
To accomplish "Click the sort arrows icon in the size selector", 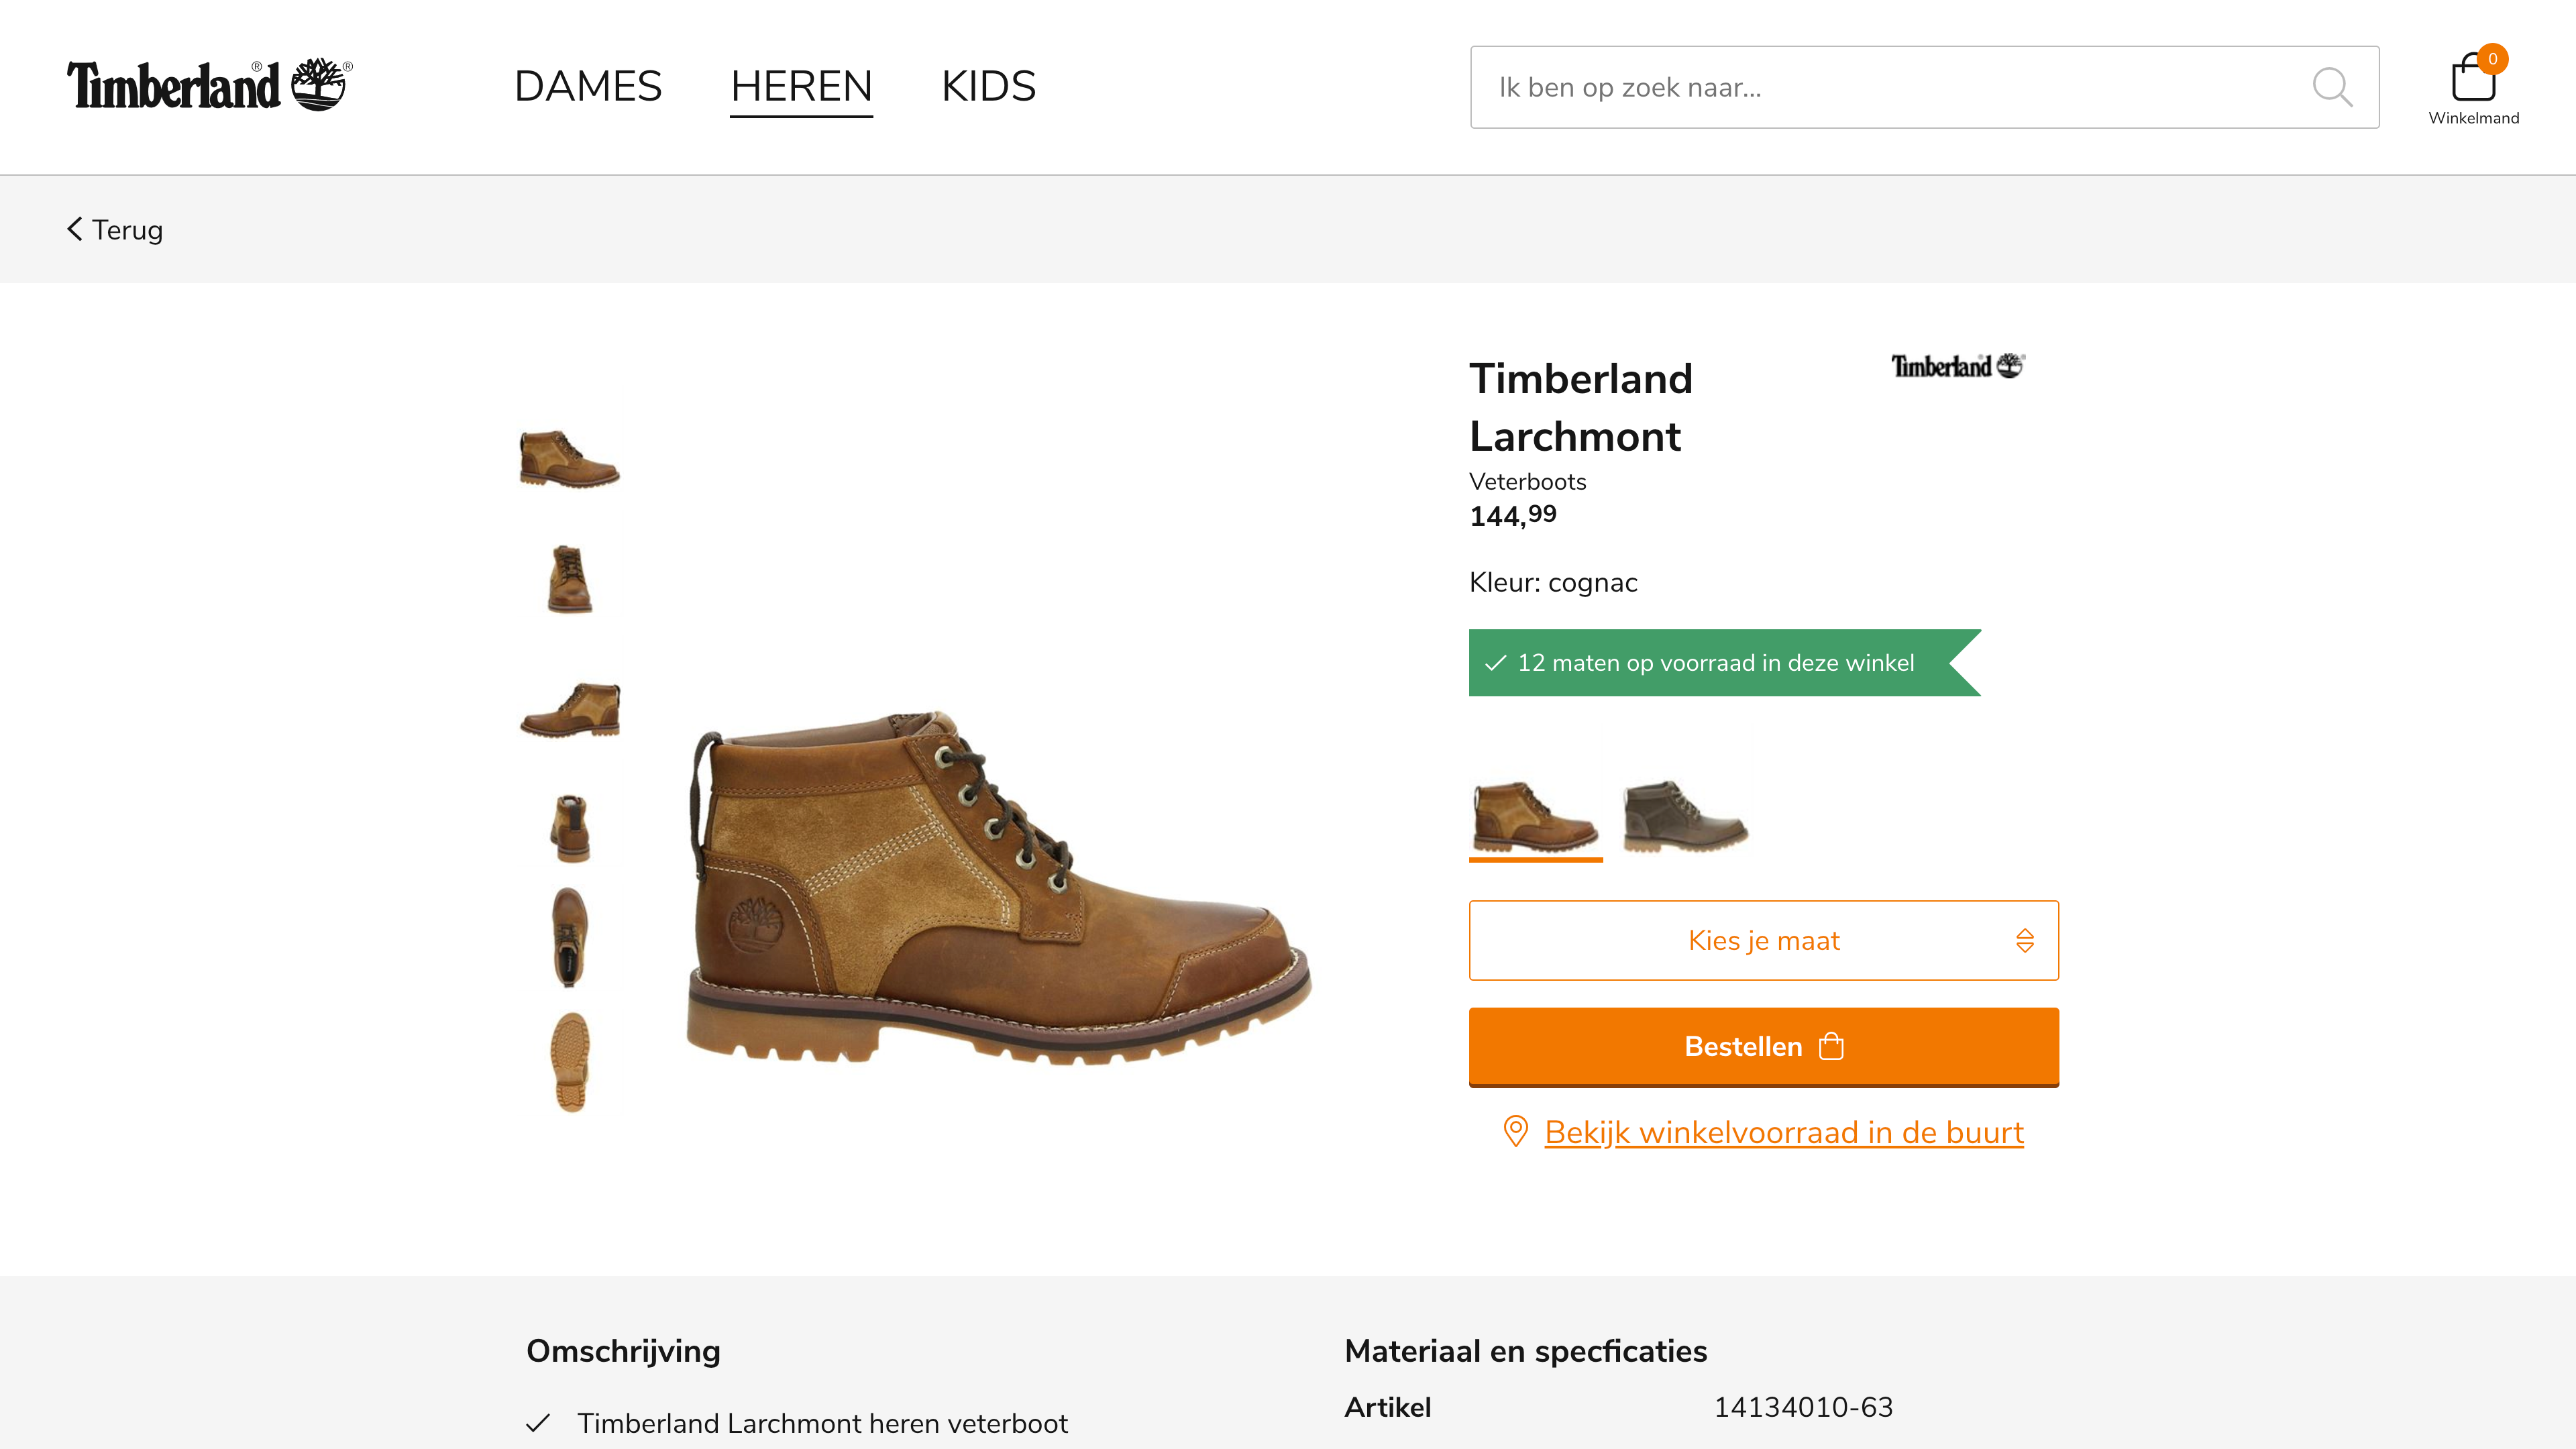I will (2024, 940).
